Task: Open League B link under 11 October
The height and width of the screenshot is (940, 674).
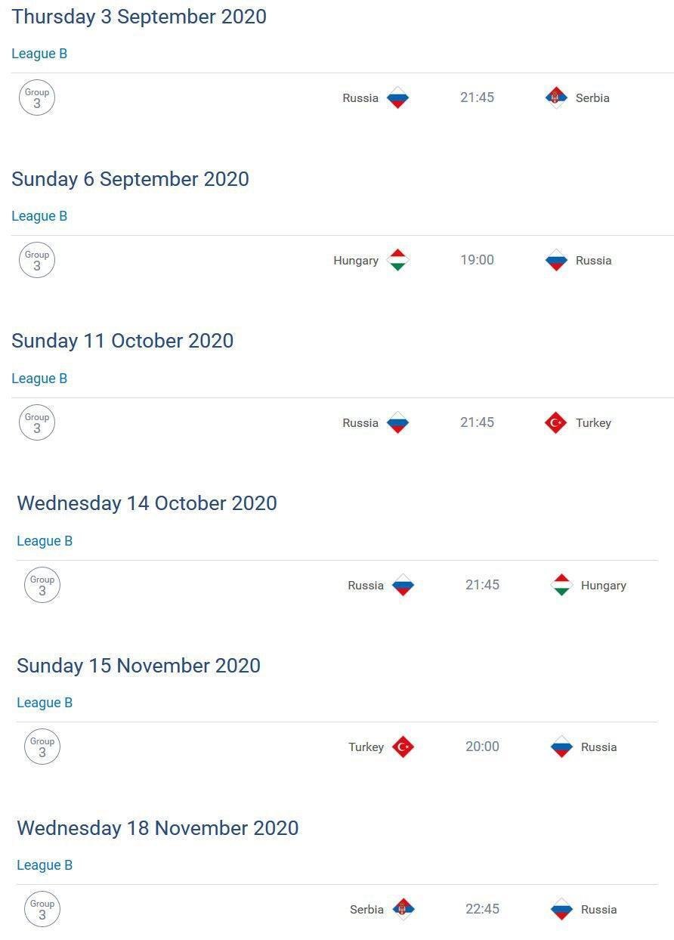Action: [39, 379]
